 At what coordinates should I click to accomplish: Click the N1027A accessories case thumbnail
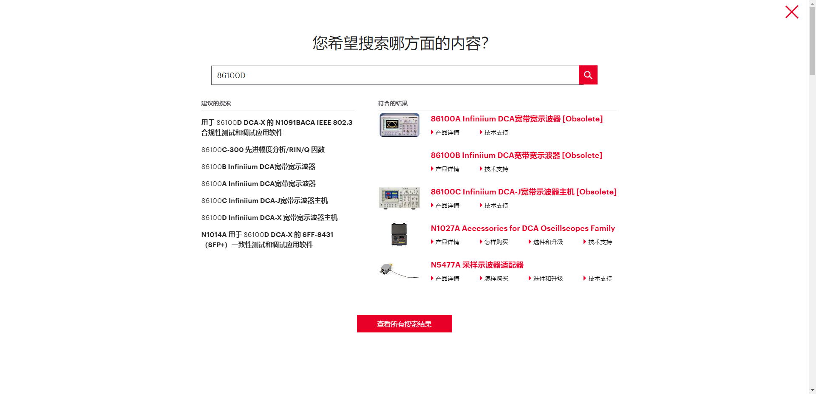point(399,234)
